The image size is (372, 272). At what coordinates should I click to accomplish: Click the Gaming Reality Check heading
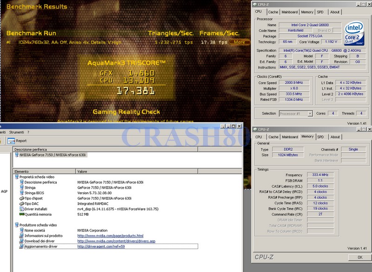click(x=126, y=112)
